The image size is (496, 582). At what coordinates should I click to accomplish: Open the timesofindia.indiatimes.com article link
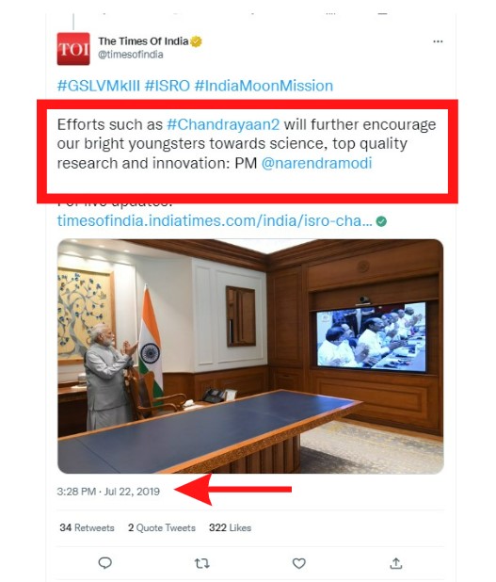pos(215,221)
